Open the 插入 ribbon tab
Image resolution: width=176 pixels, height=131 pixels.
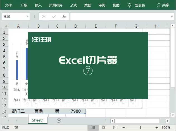point(38,5)
